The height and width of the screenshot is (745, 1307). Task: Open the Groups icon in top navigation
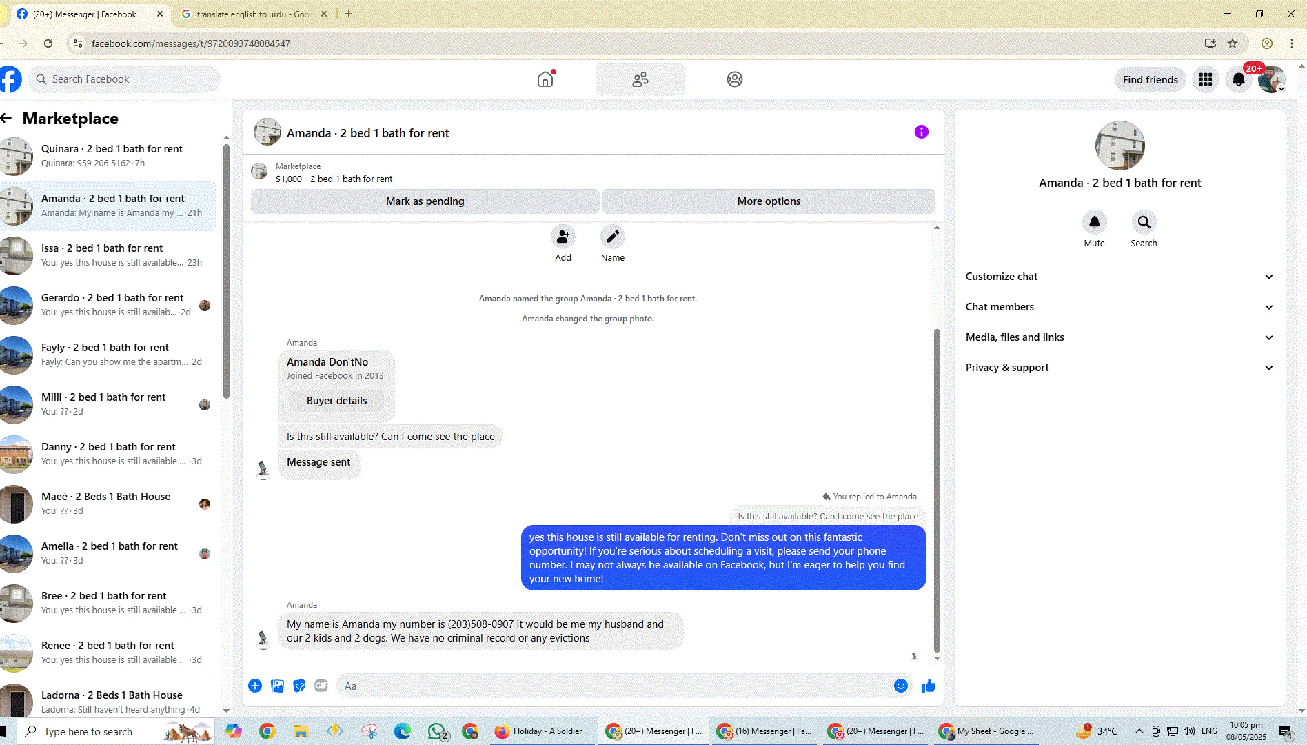click(735, 79)
